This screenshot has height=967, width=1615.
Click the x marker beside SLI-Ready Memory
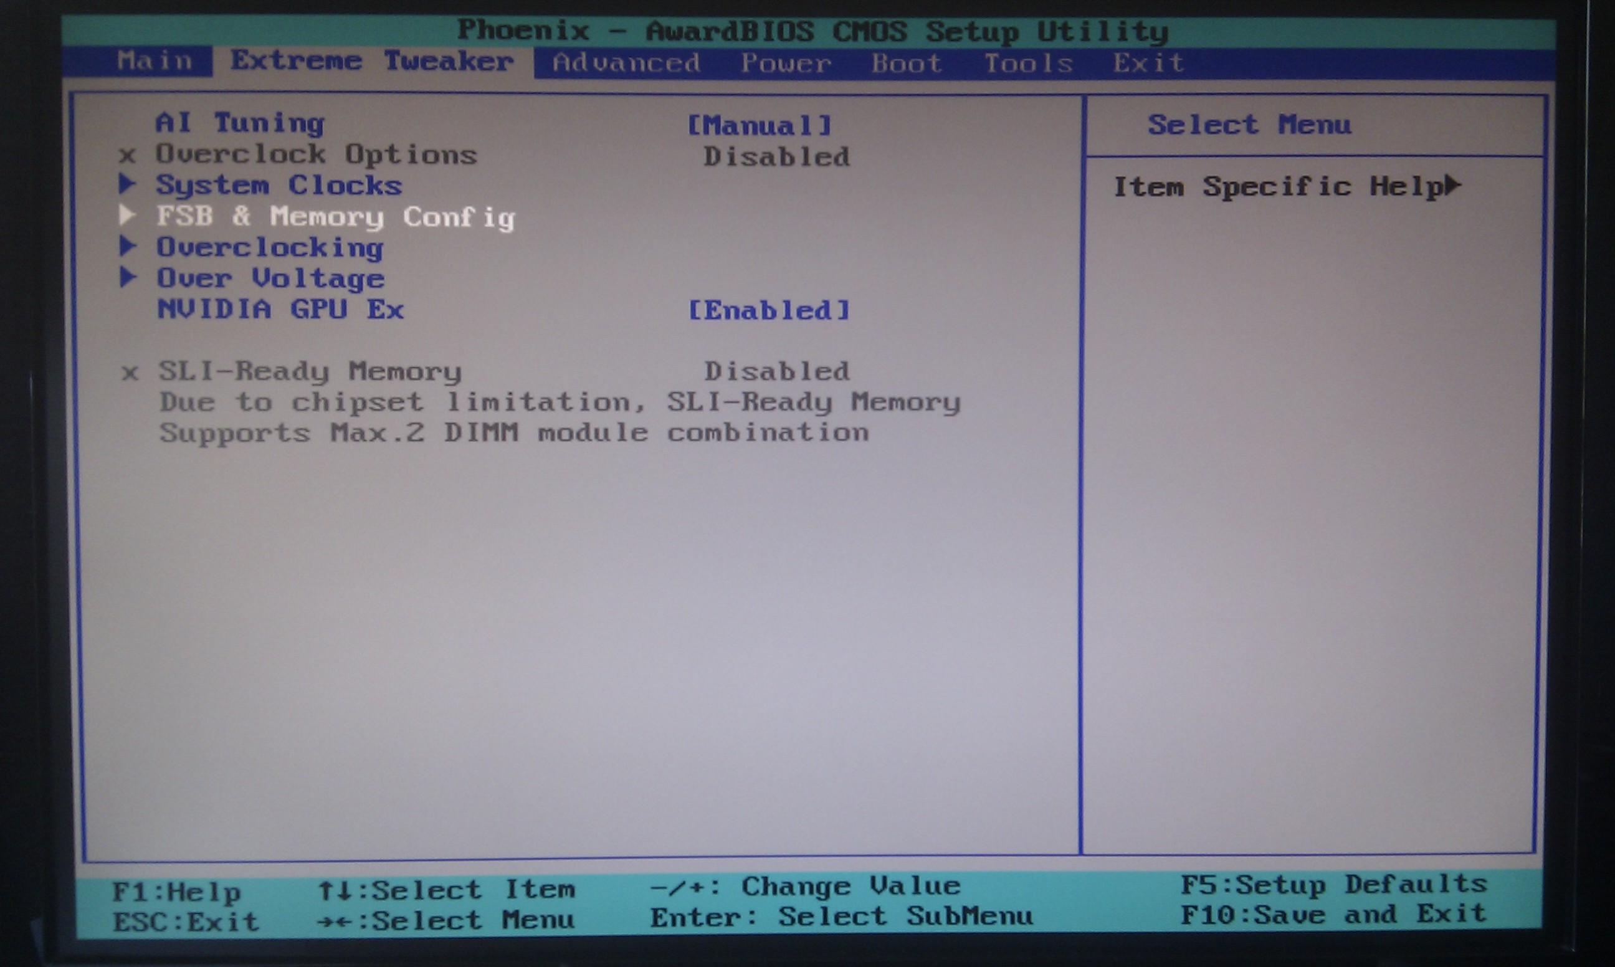(130, 373)
